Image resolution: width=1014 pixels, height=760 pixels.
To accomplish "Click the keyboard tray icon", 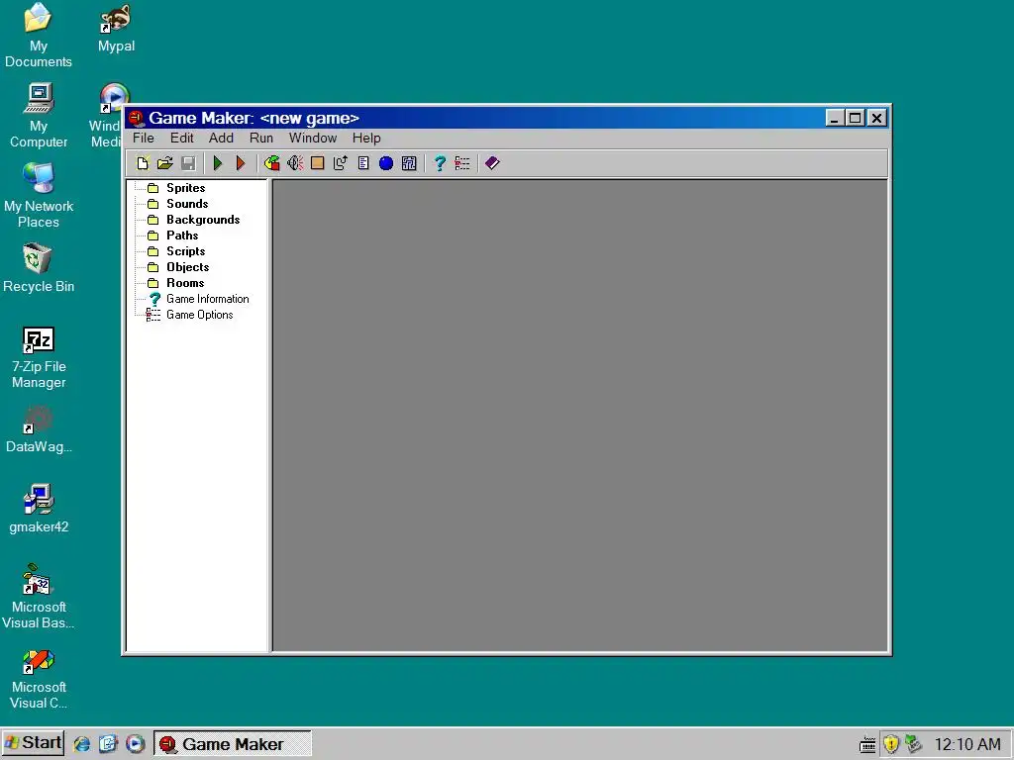I will [867, 744].
